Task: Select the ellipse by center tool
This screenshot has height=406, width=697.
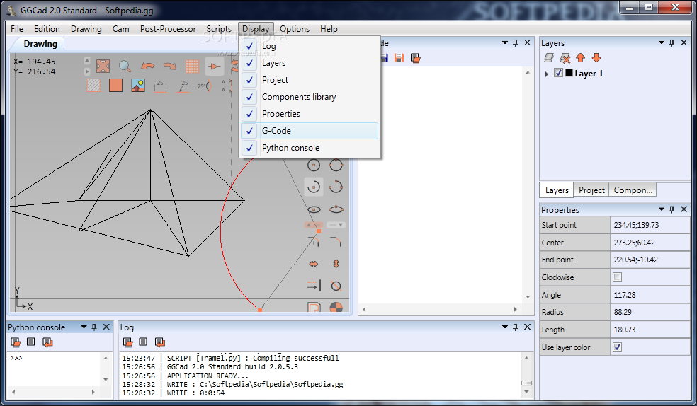Action: (x=314, y=209)
